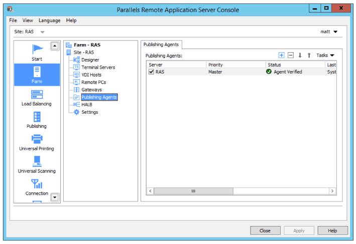
Task: Click the Master priority cell
Action: [215, 72]
